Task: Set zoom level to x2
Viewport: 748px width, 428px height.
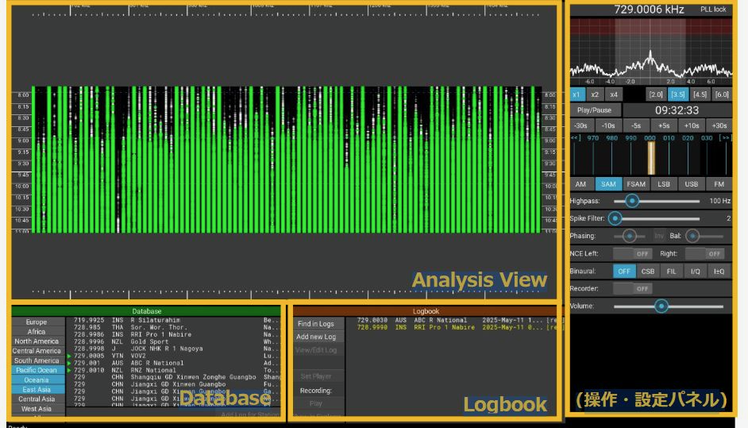Action: 595,94
